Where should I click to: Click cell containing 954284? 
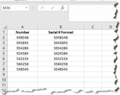23,48
